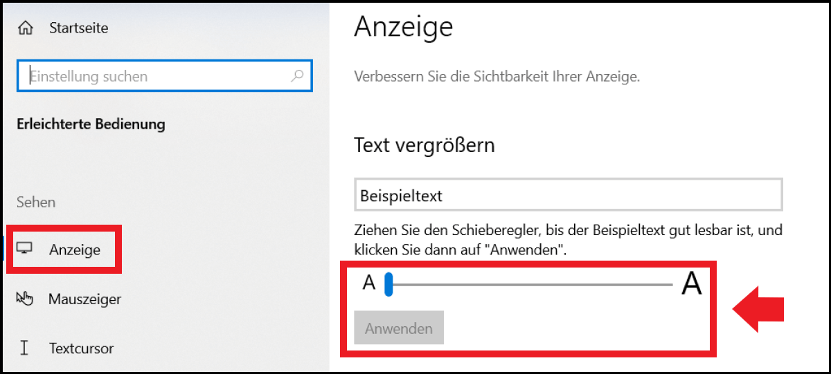Click the 'Sehen' category label
Image resolution: width=831 pixels, height=374 pixels.
(36, 202)
